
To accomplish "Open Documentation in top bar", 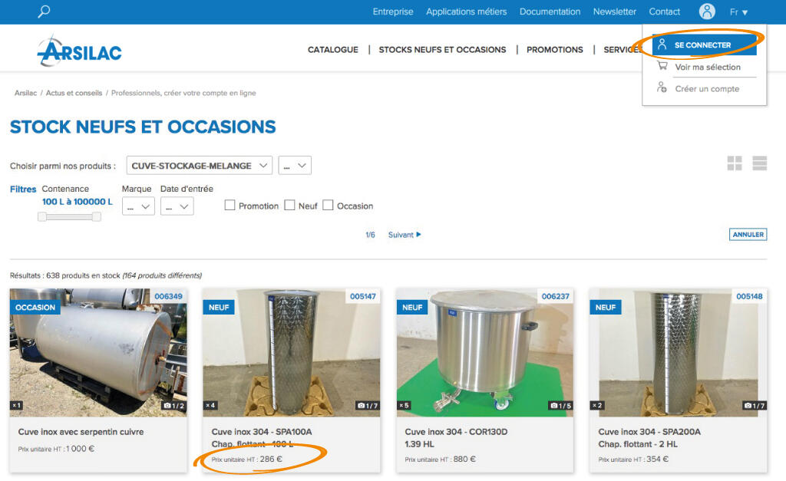I will pos(550,12).
